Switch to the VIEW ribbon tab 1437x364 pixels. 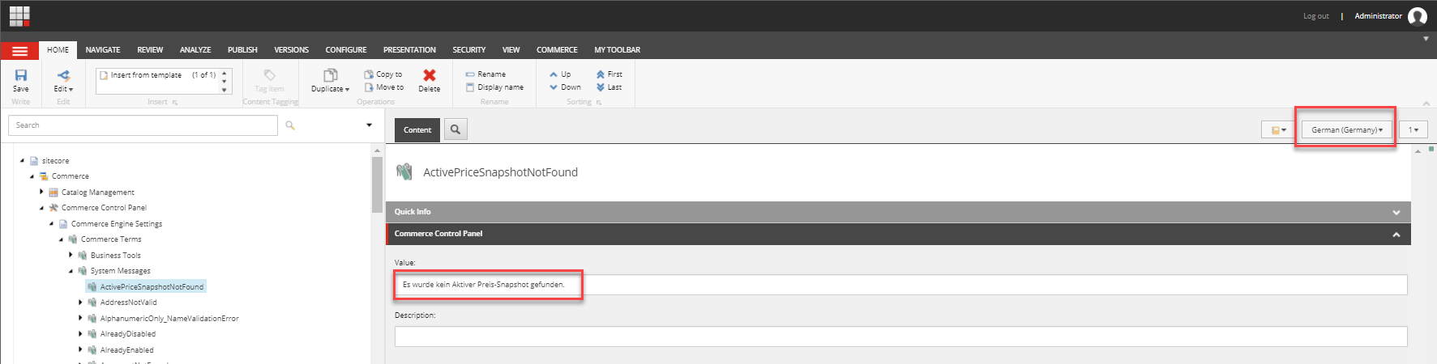point(511,50)
